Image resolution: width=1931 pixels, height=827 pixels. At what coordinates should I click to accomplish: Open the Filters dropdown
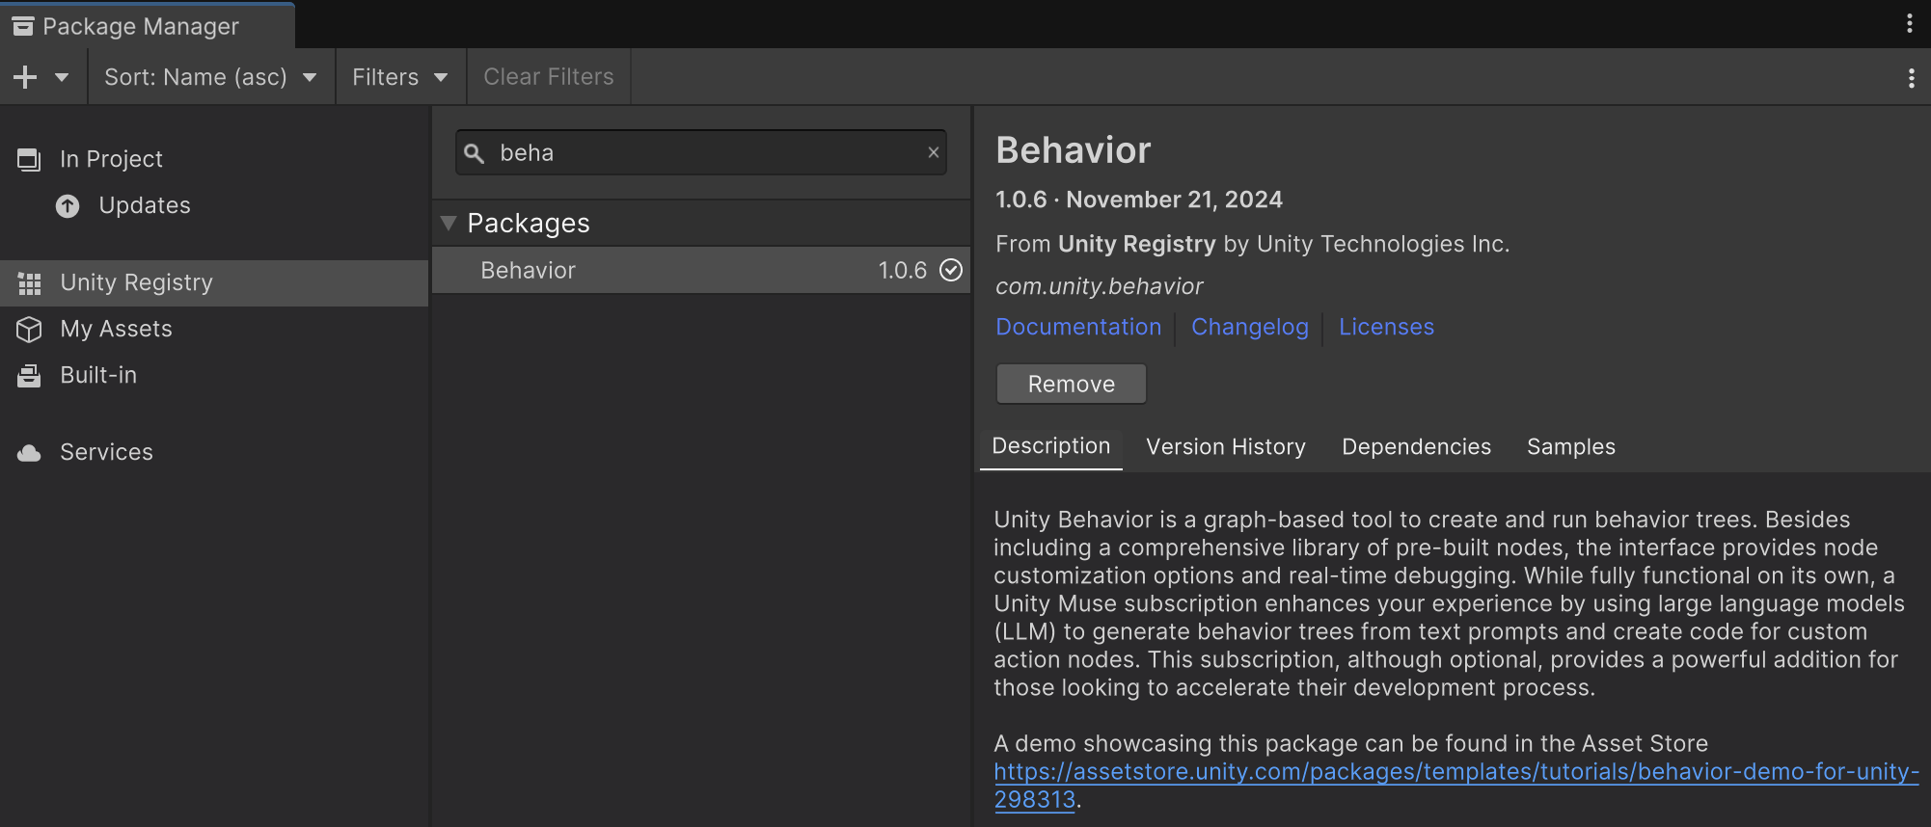coord(399,77)
